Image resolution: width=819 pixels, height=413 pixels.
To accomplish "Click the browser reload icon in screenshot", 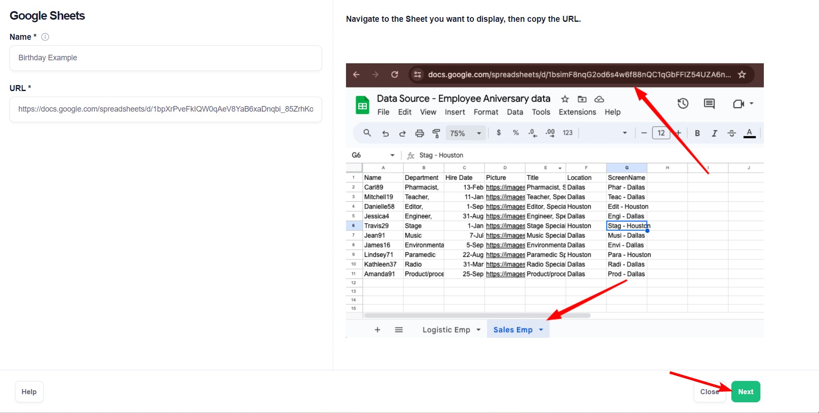I will [x=394, y=75].
